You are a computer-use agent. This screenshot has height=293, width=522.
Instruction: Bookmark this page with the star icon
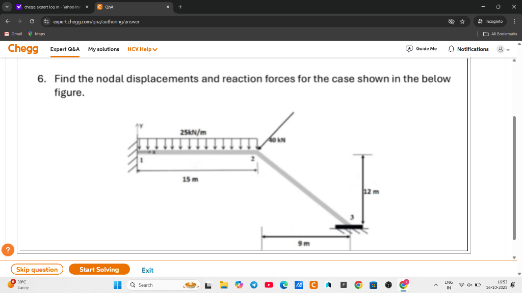(x=462, y=21)
